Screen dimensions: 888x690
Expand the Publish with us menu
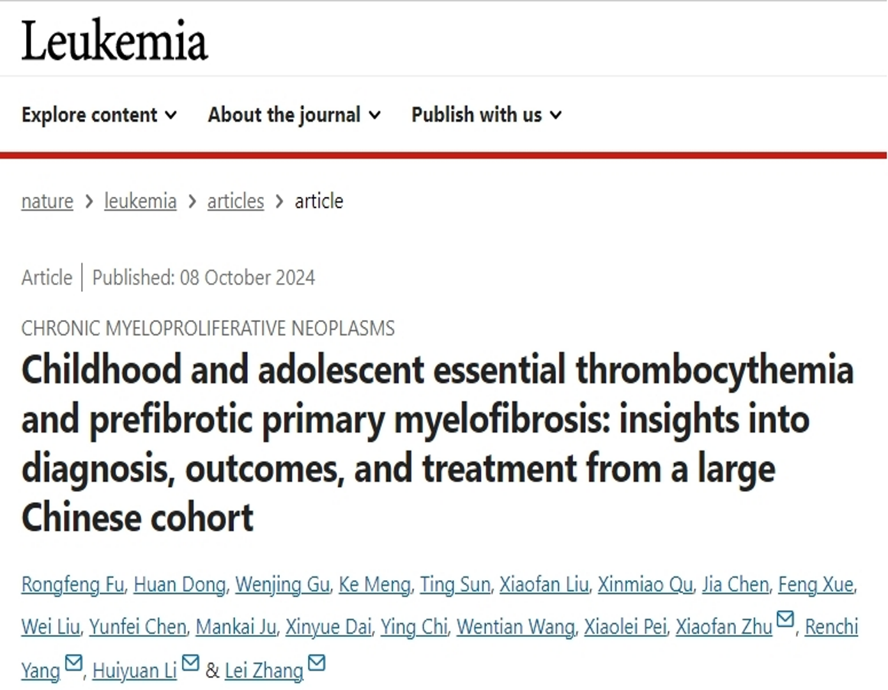click(x=486, y=115)
